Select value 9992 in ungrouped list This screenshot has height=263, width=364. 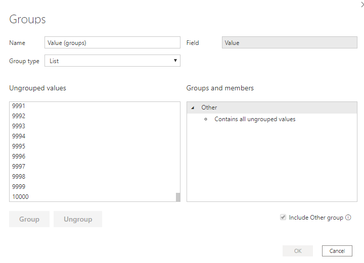[x=19, y=116]
